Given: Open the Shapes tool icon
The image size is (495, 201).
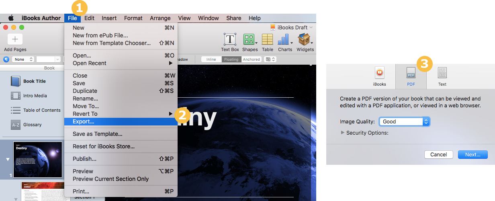Looking at the screenshot, I should pyautogui.click(x=249, y=39).
